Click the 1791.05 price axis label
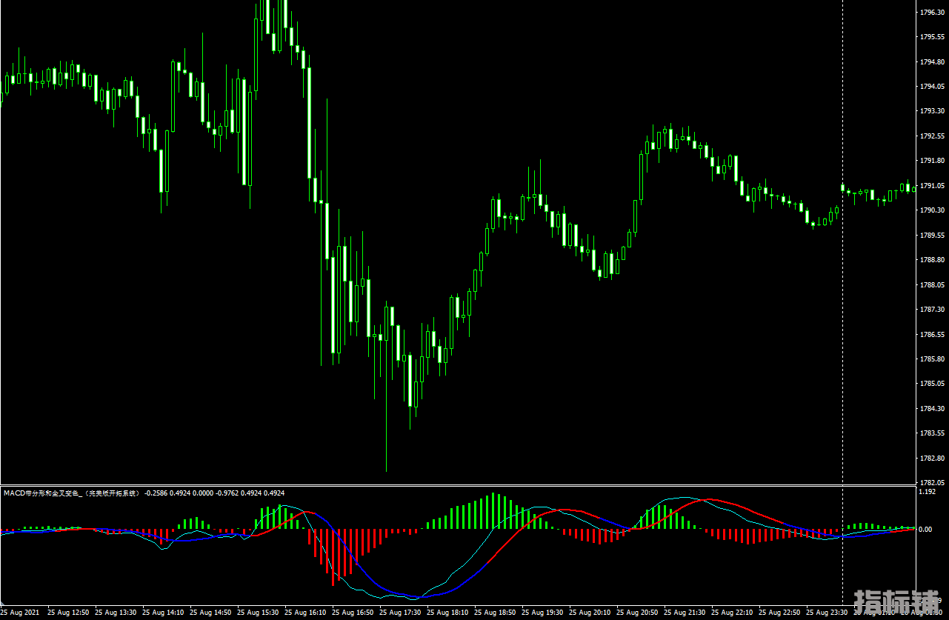Image resolution: width=949 pixels, height=620 pixels. point(930,185)
